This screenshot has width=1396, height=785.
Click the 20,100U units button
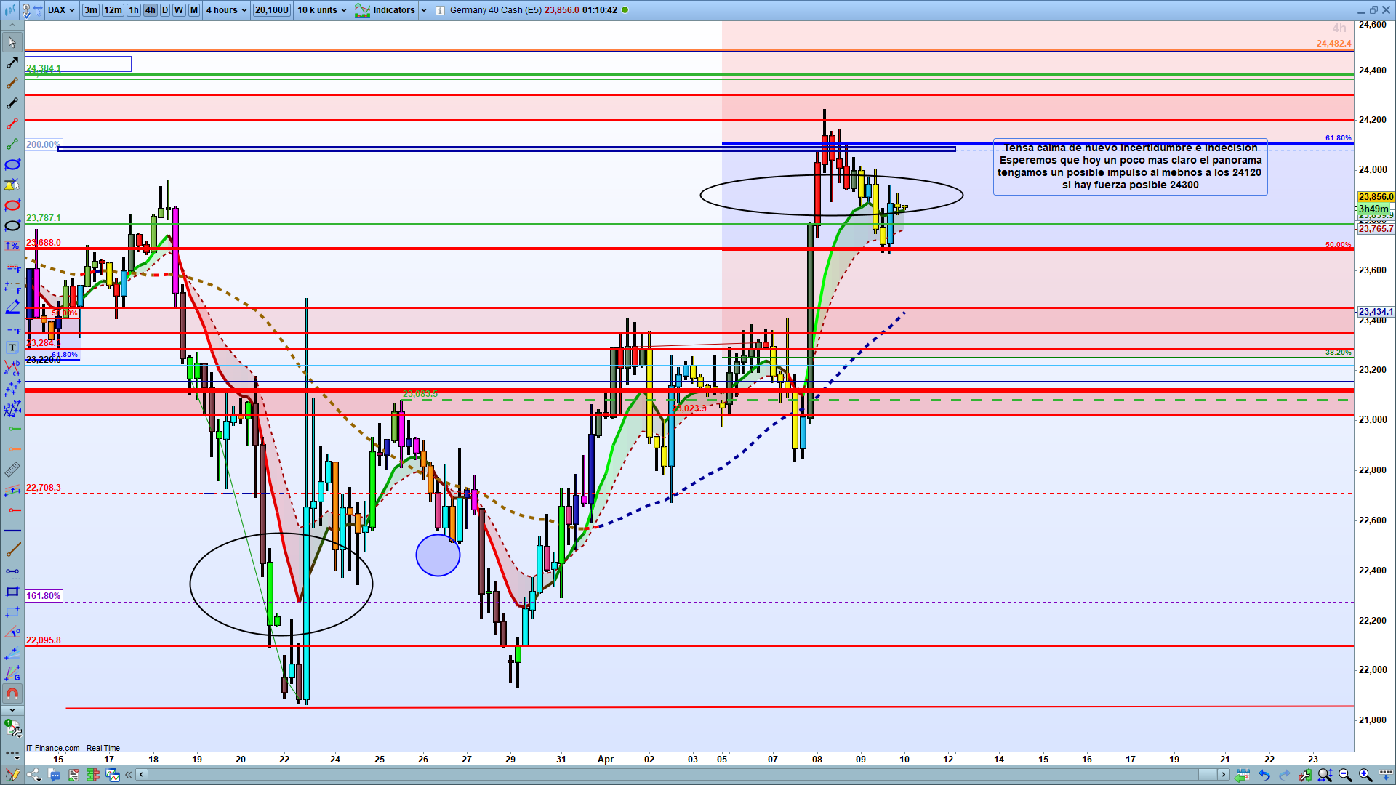pos(272,10)
